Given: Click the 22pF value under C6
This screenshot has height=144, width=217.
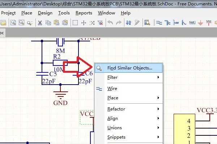Looking at the screenshot, I should click(85, 81).
